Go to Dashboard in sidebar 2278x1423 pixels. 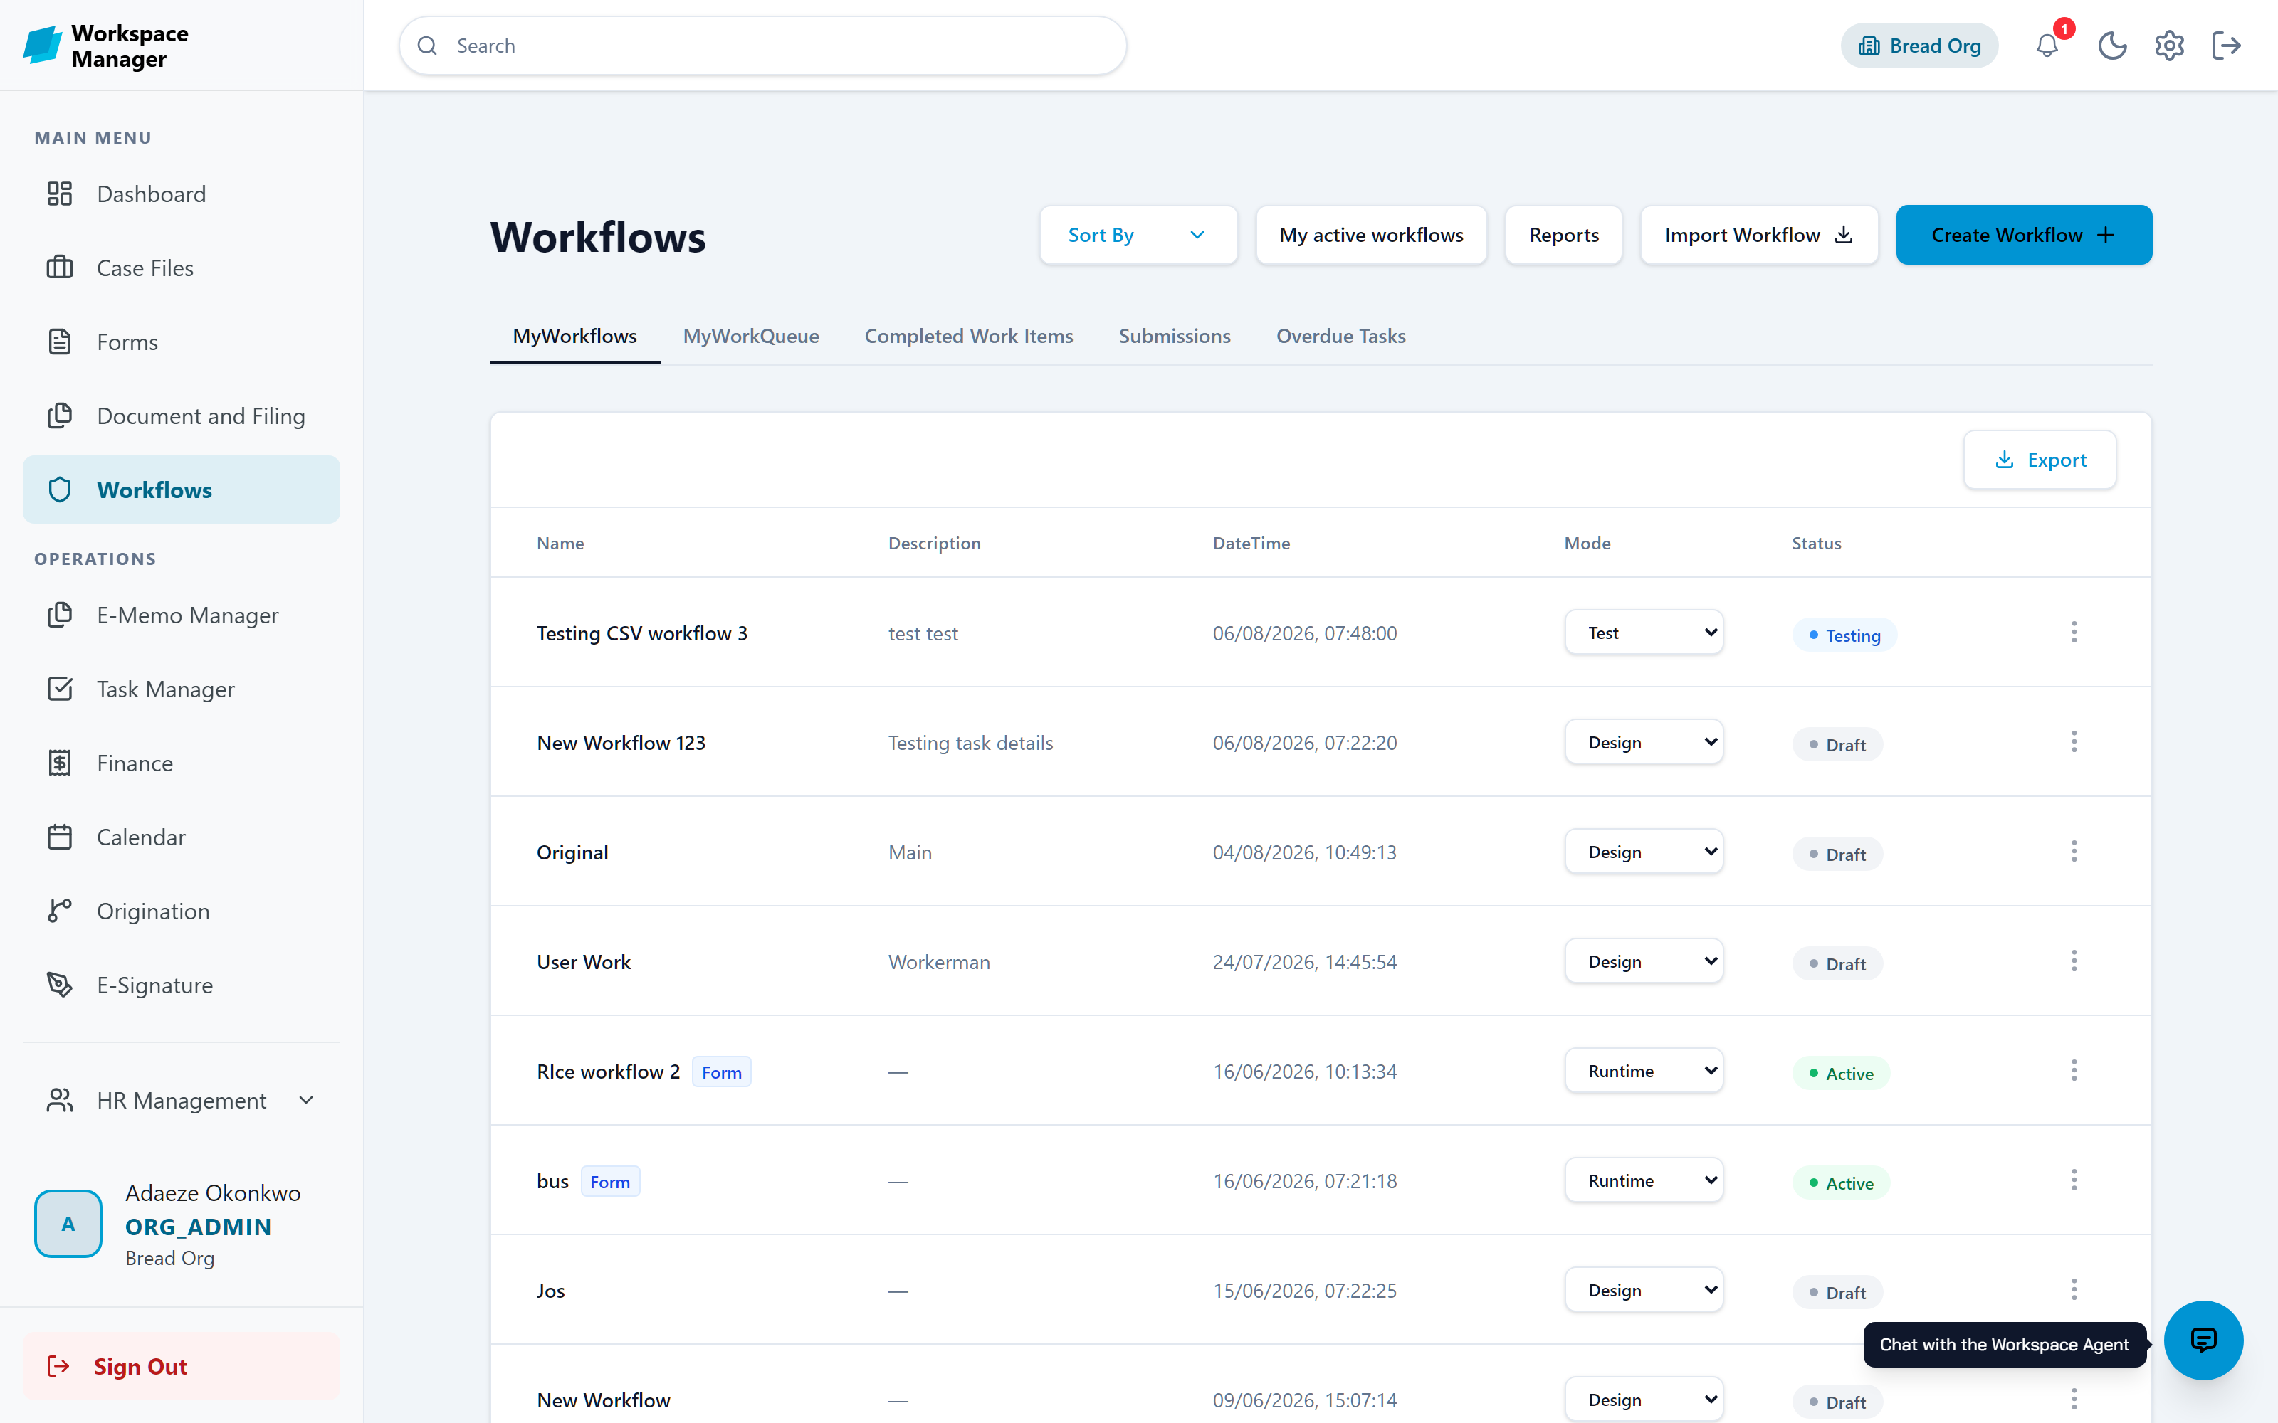(x=181, y=194)
